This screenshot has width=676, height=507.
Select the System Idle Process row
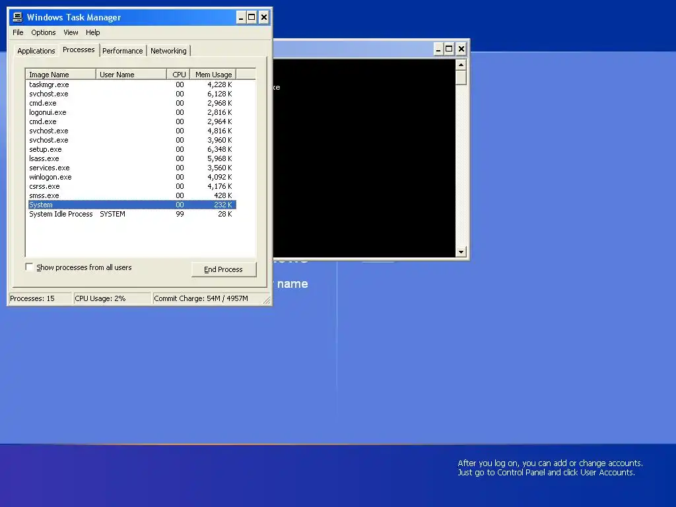click(x=132, y=214)
